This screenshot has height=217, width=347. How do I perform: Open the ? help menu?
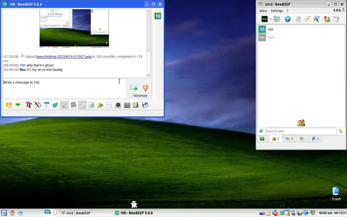coord(287,11)
